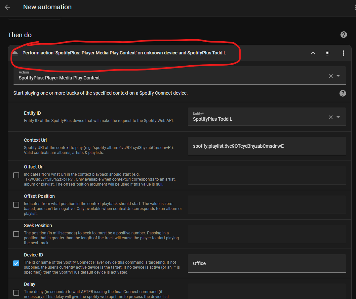Enable the Offset Uri checkbox
Viewport: 356px width, 299px height.
tap(16, 175)
